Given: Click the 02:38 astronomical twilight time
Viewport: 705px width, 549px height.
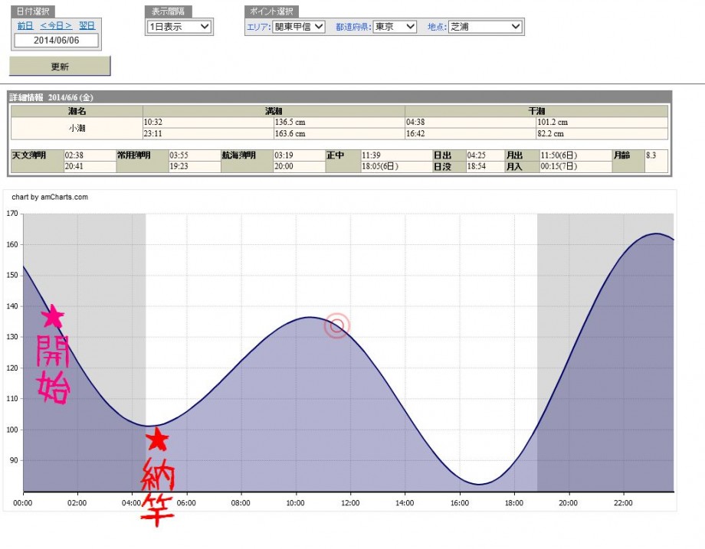Looking at the screenshot, I should click(74, 155).
